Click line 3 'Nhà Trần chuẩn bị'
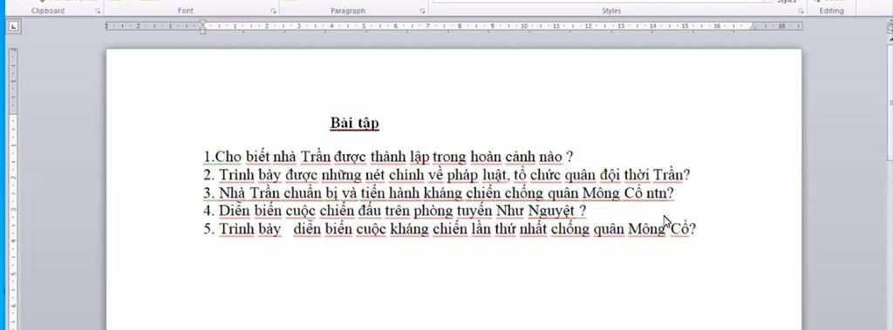 pyautogui.click(x=439, y=193)
